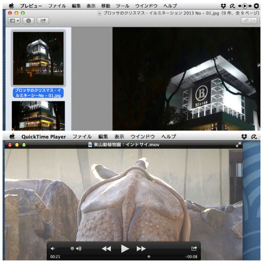Image resolution: width=263 pixels, height=263 pixels.
Task: Toggle the remaining time display -00:08
Action: pos(191,257)
